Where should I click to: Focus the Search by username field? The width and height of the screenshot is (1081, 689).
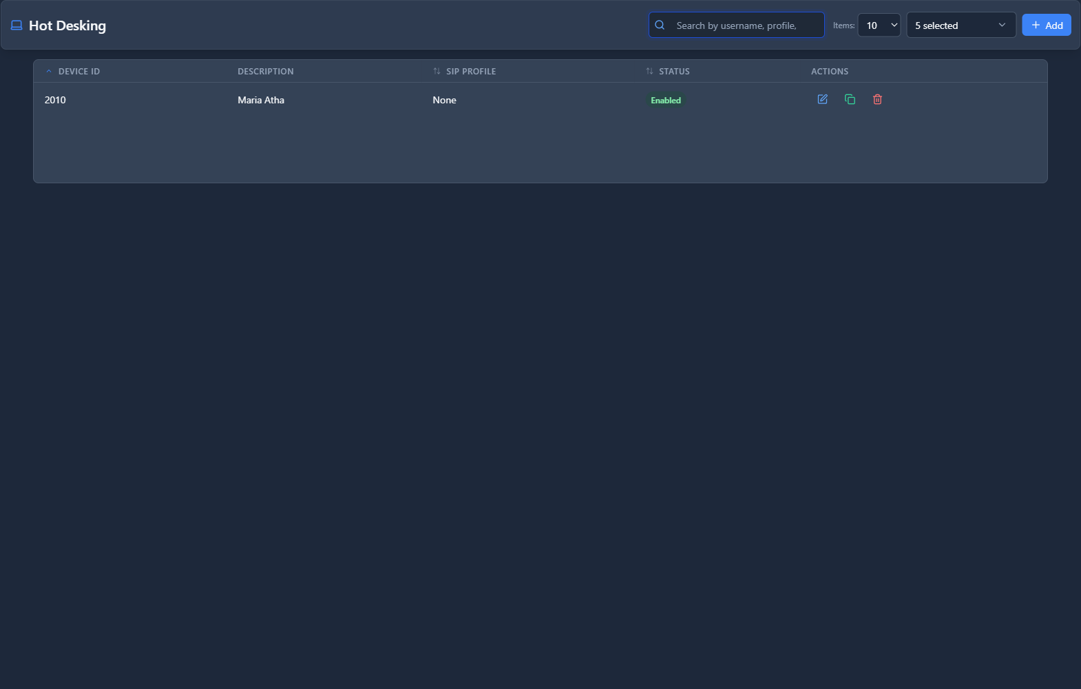[744, 25]
